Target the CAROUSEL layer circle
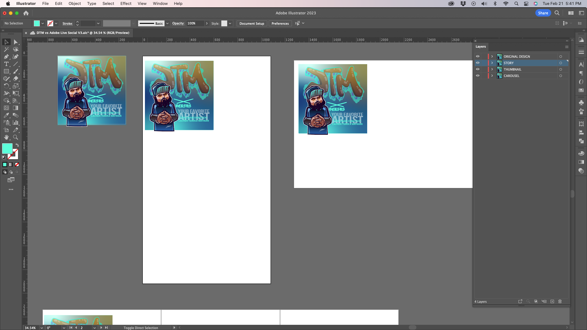 [561, 76]
